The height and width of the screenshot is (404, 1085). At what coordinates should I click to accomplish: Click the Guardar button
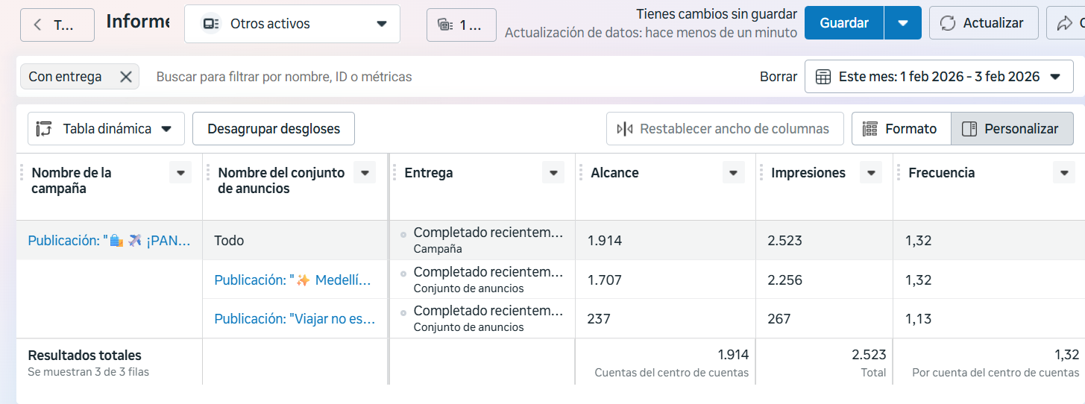pos(843,23)
